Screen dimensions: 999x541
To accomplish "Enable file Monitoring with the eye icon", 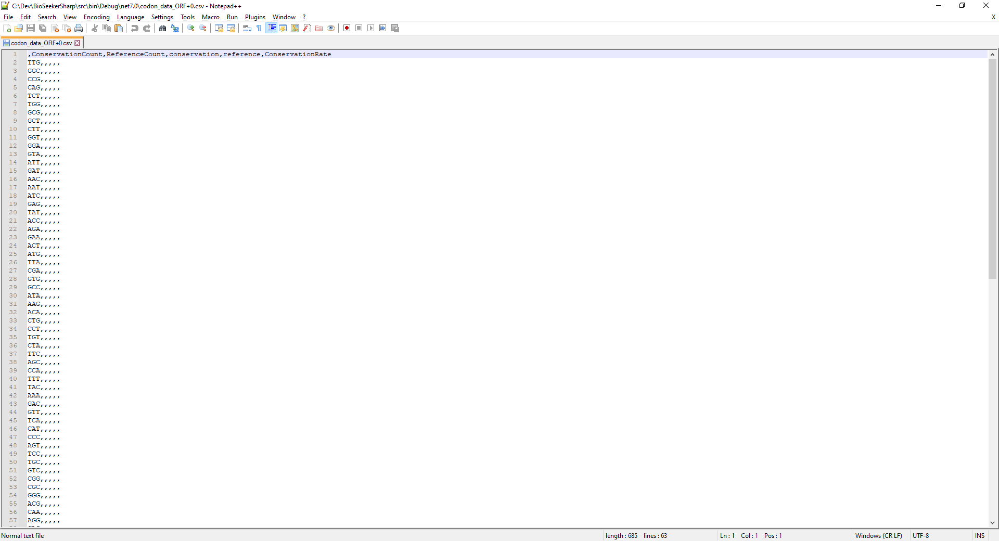I will coord(331,28).
